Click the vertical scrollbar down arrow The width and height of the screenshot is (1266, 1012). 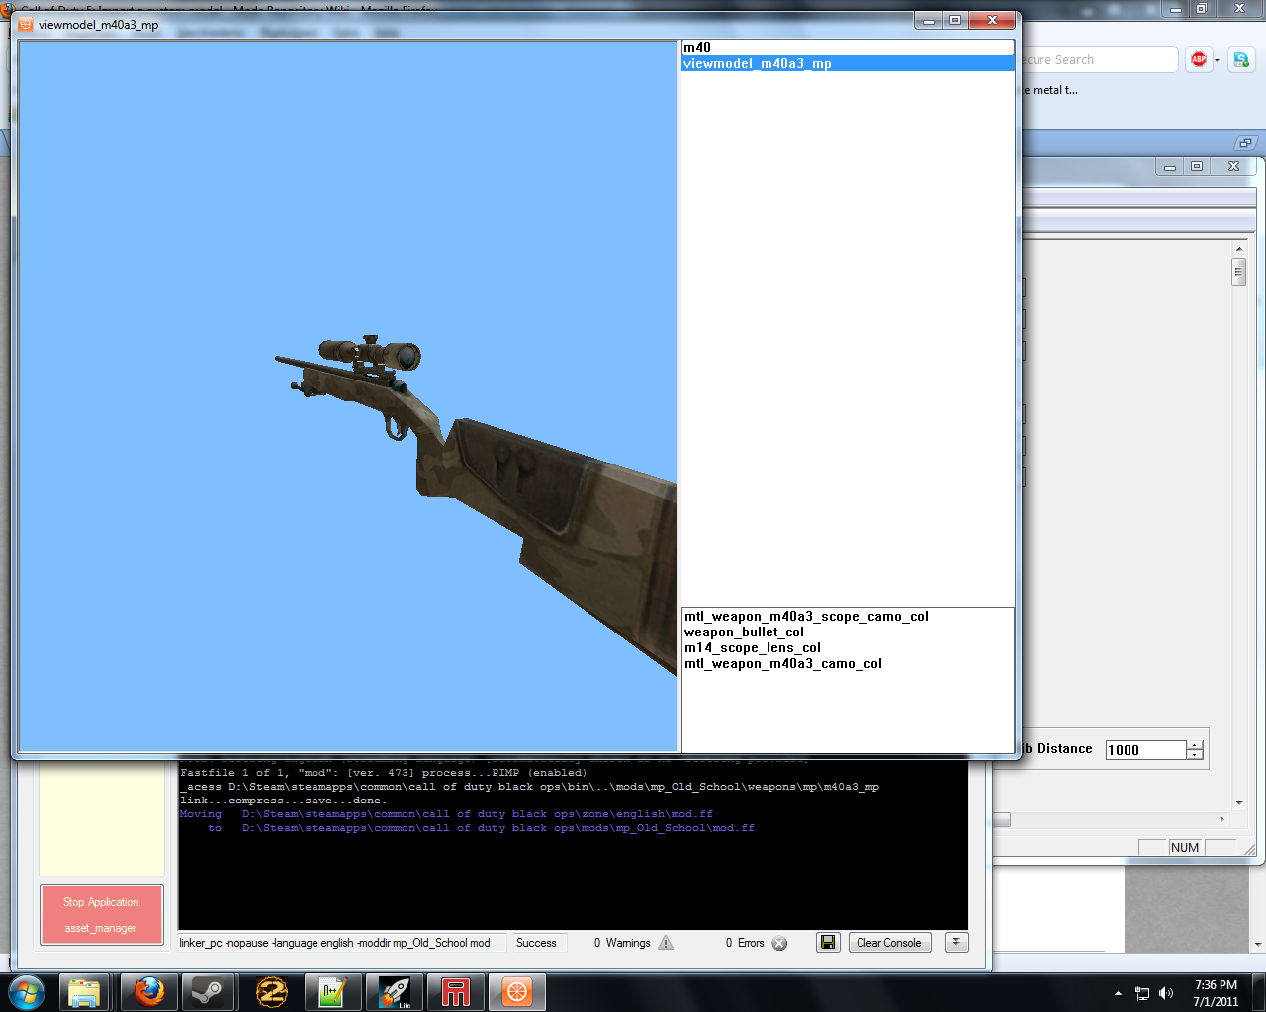coord(1238,803)
